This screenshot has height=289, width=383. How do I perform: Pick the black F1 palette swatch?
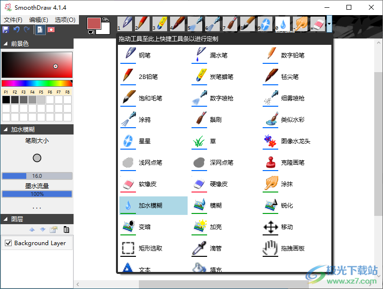pyautogui.click(x=6, y=99)
